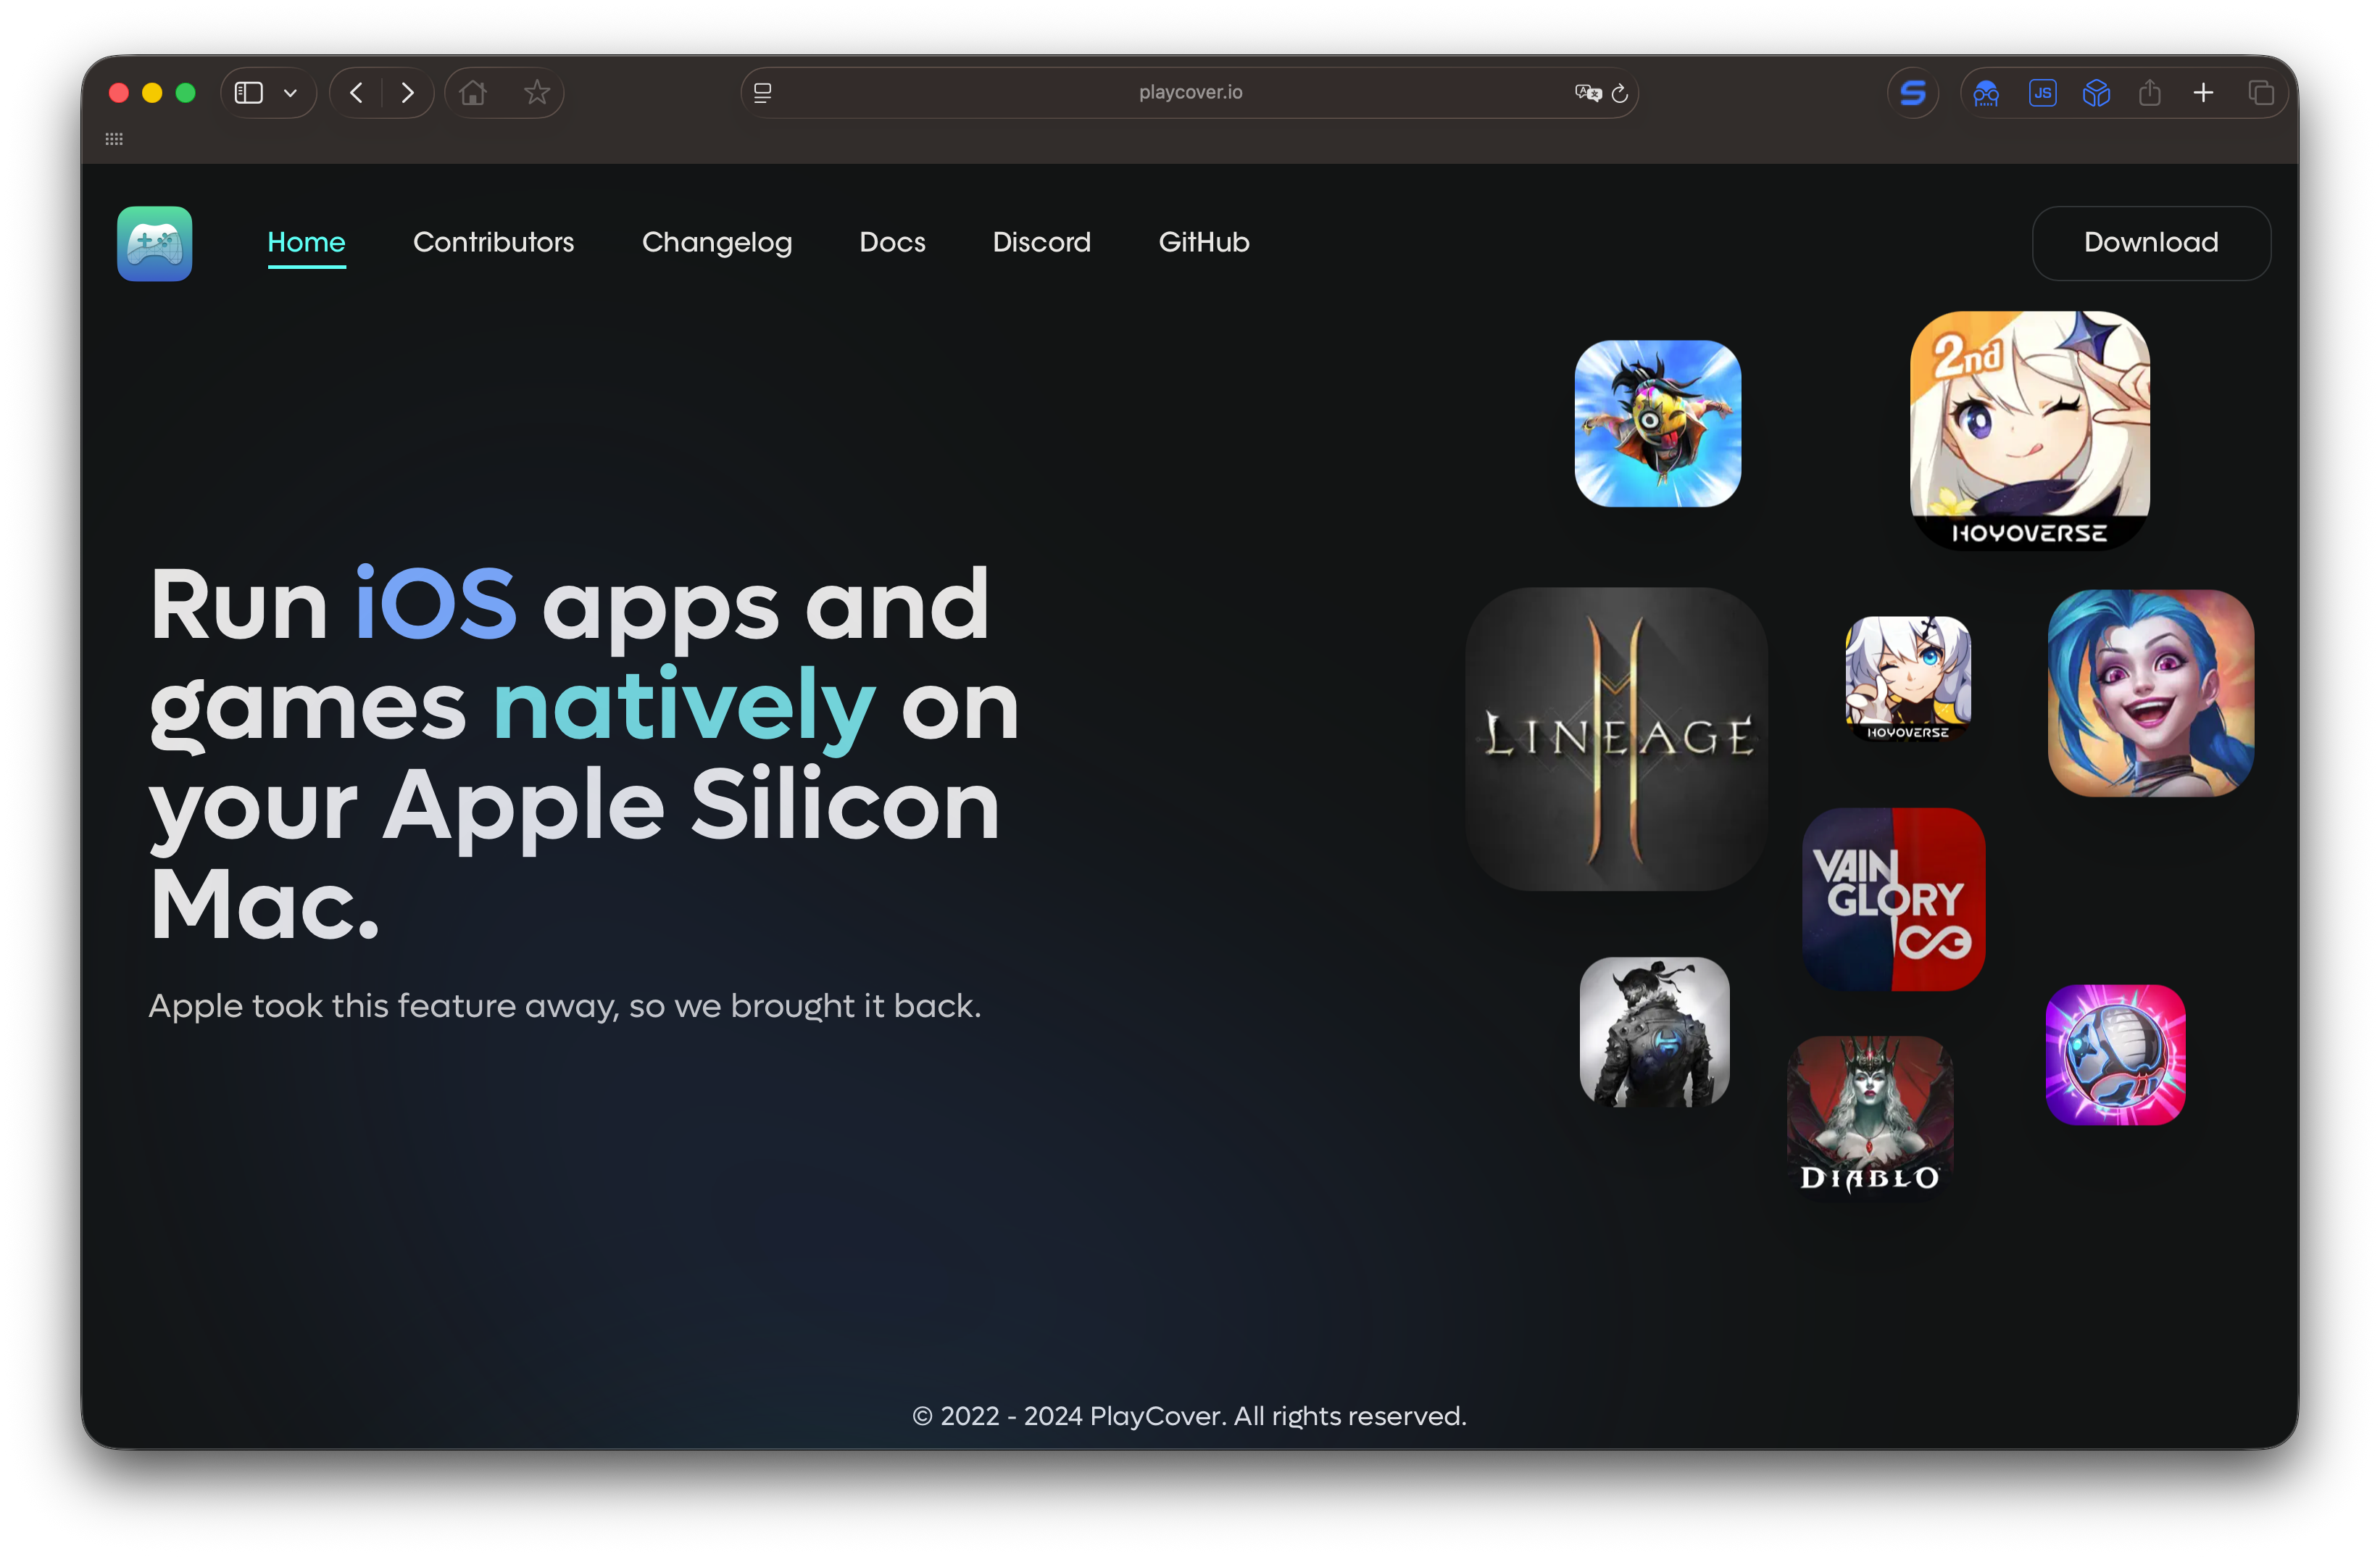
Task: Click the zombie skydiver game icon
Action: [x=1657, y=424]
